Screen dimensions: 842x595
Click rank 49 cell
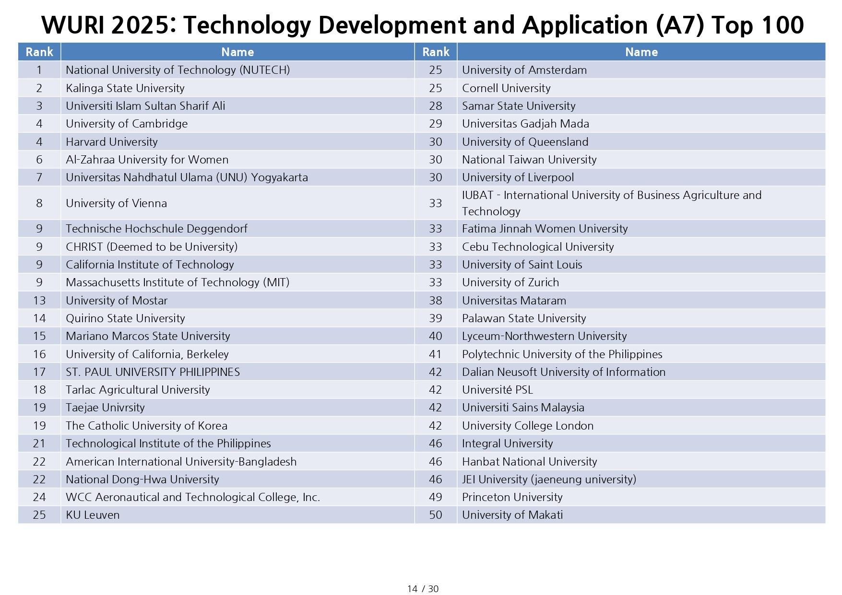[436, 497]
